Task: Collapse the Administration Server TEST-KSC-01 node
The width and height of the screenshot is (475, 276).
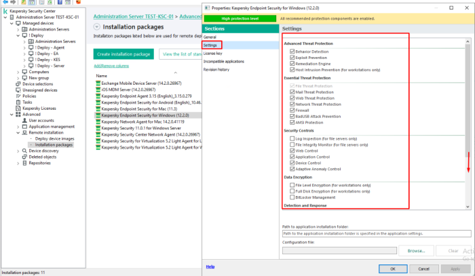Action: pos(5,17)
